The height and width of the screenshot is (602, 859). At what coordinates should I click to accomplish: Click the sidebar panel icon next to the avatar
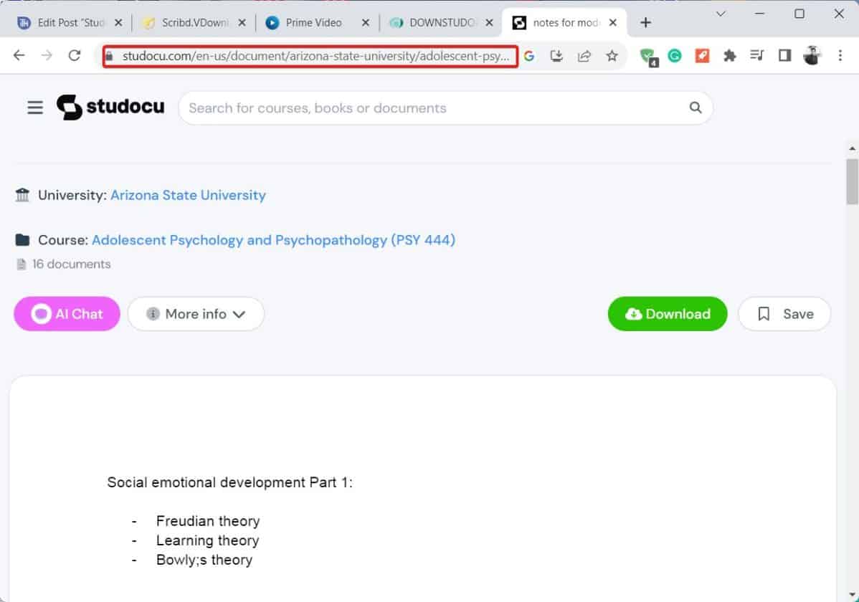click(x=784, y=55)
